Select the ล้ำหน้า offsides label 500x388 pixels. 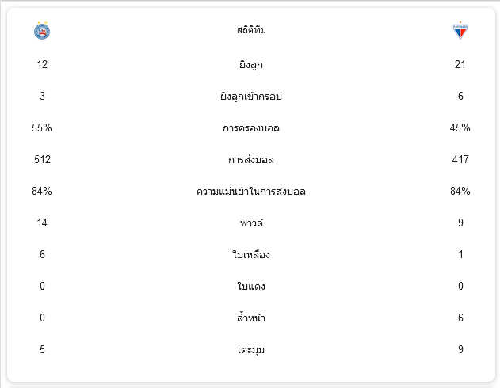251,318
